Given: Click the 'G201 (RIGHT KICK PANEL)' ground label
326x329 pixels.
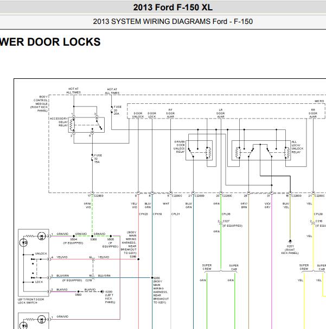Looking at the screenshot, I should click(x=290, y=250).
